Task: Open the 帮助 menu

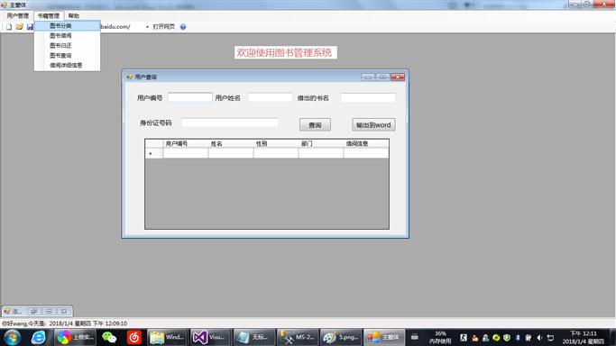Action: pos(73,15)
